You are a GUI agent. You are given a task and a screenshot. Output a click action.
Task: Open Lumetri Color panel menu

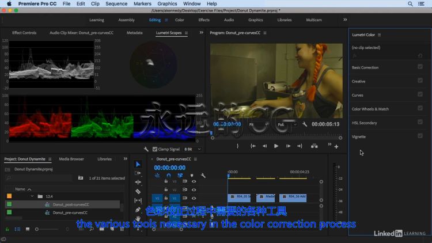[380, 35]
